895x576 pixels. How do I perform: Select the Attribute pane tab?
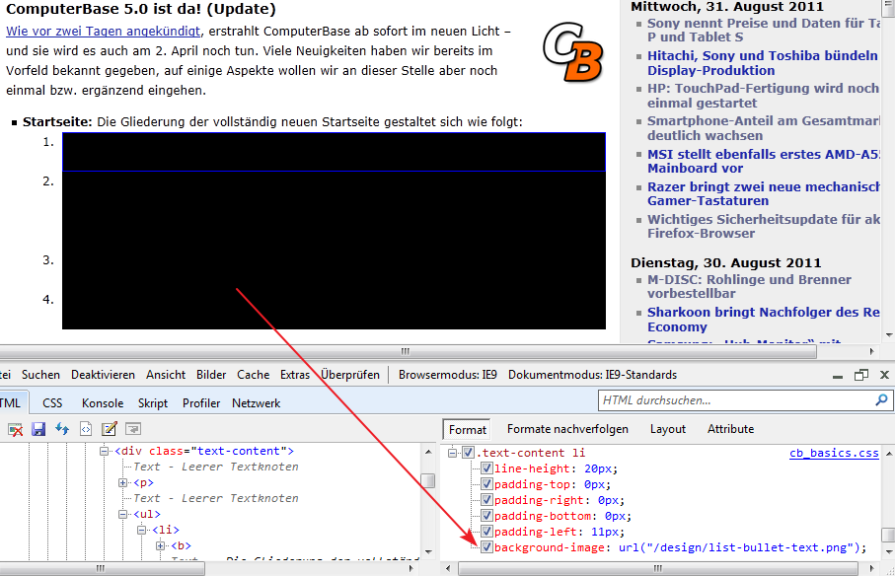pyautogui.click(x=730, y=429)
